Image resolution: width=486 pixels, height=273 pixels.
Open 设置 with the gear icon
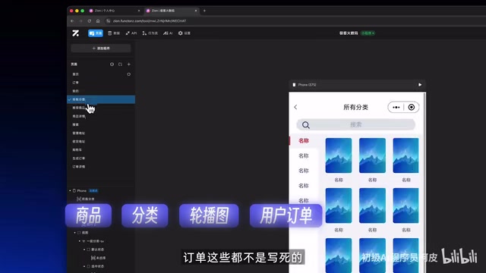[x=185, y=33]
